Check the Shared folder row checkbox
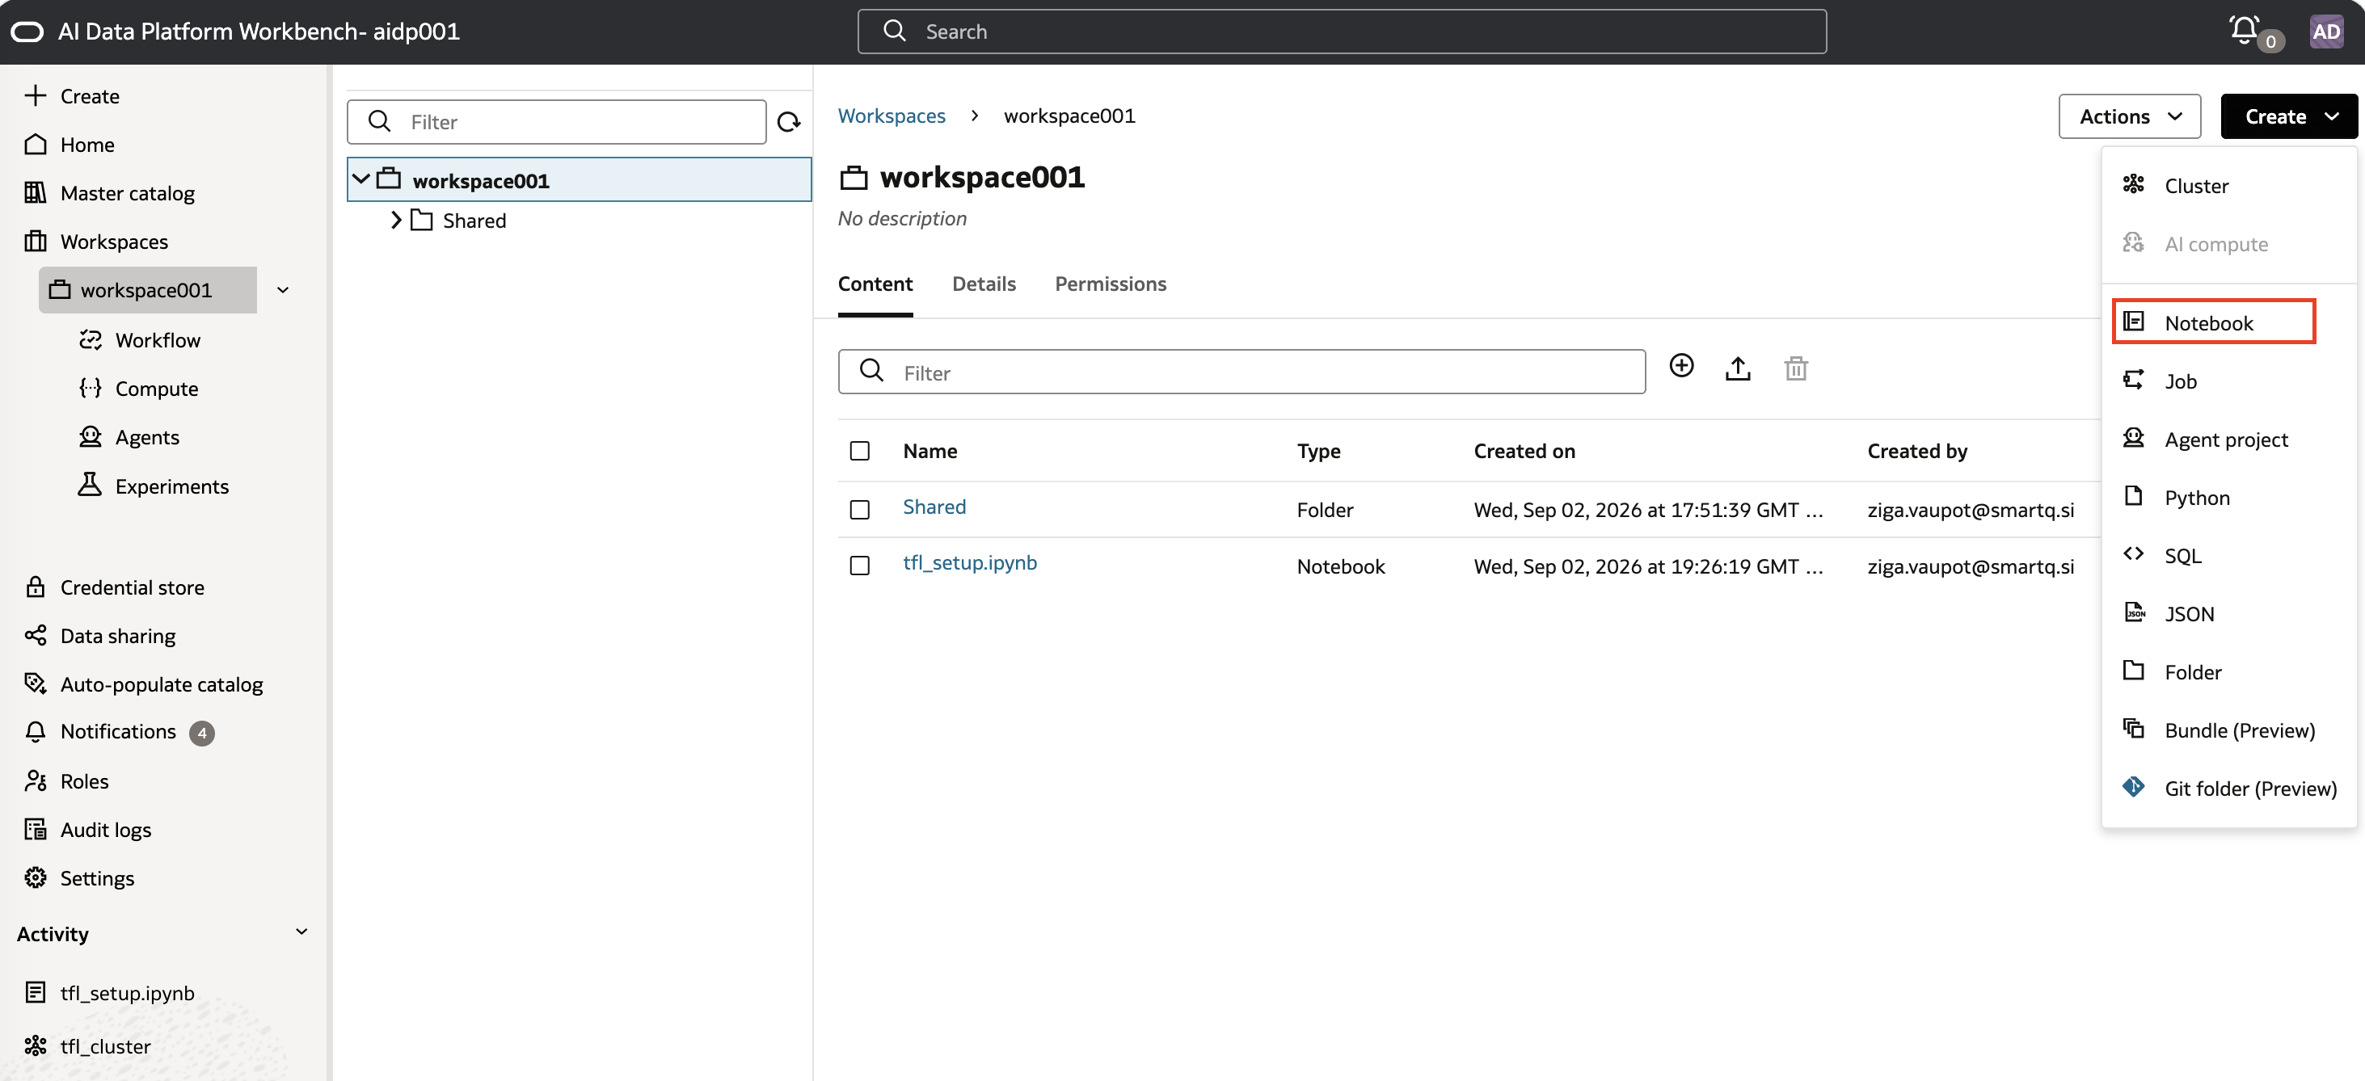 pos(859,509)
